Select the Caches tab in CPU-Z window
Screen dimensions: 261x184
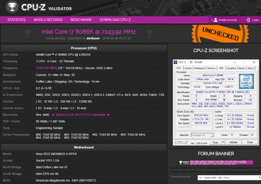188,68
